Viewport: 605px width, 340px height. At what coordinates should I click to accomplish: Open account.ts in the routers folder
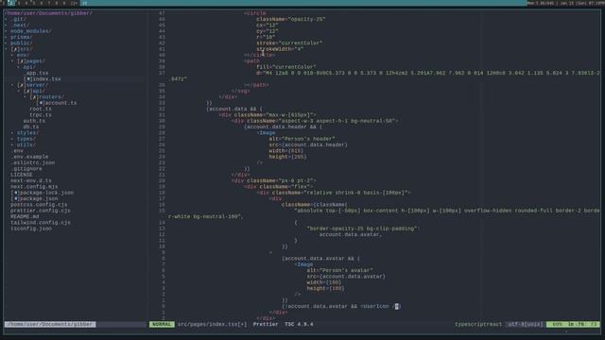click(60, 103)
